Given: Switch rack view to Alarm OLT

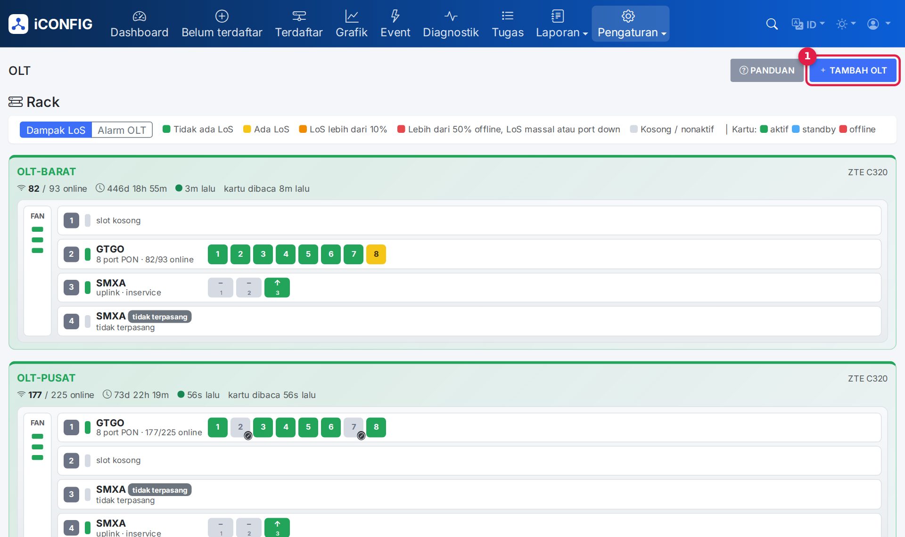Looking at the screenshot, I should pyautogui.click(x=122, y=130).
